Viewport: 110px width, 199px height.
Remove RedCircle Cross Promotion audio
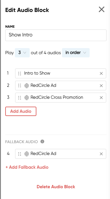(x=101, y=98)
